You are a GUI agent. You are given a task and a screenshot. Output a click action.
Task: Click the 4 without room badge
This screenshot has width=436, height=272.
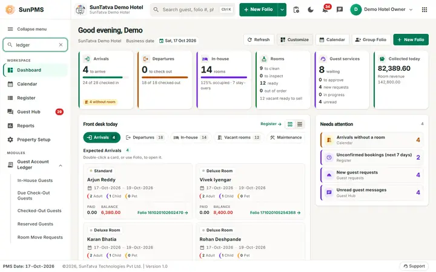pos(100,102)
